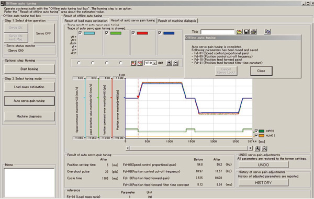The width and height of the screenshot is (314, 199).
Task: Click the orange ALM color swatch
Action: (261, 136)
